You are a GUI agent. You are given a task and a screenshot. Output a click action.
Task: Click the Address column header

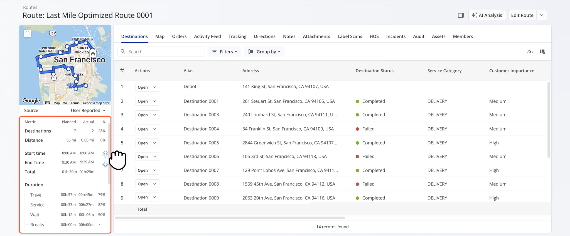click(250, 71)
